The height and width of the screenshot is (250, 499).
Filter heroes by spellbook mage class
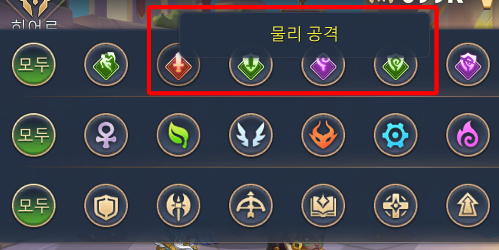(323, 206)
